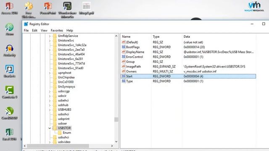
Task: Click the ImagePath data USBSTOR.SYS path
Action: coord(214,66)
